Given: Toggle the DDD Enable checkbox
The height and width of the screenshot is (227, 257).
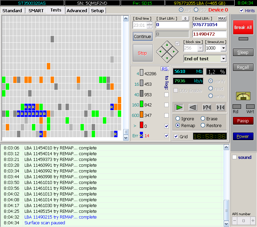Looking at the screenshot, I should pyautogui.click(x=176, y=90).
